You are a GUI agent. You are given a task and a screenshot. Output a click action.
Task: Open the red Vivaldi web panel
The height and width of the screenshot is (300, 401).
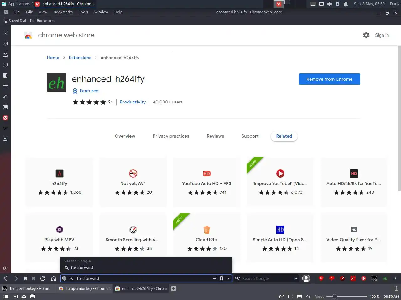point(5,118)
